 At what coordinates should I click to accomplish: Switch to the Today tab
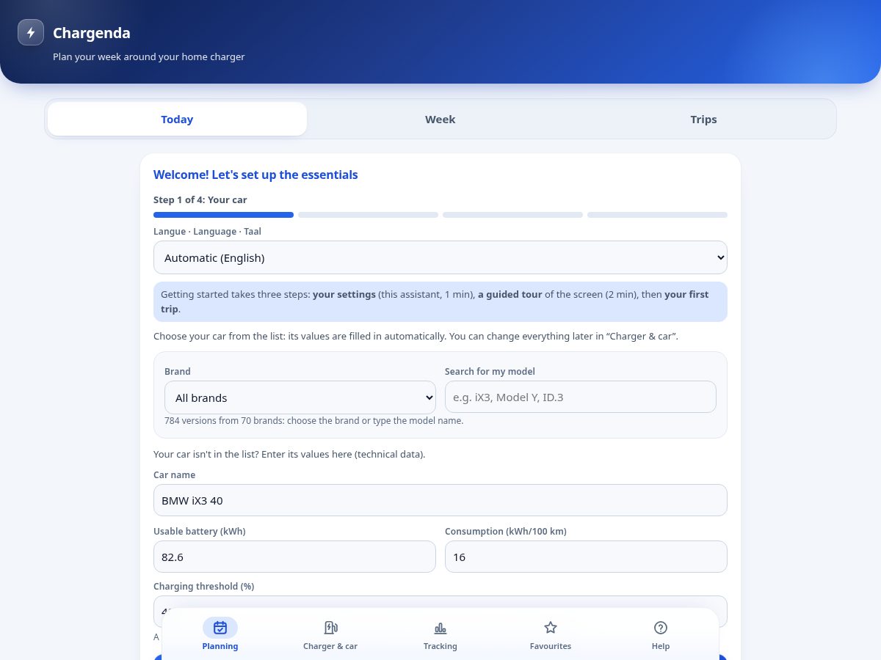tap(177, 119)
